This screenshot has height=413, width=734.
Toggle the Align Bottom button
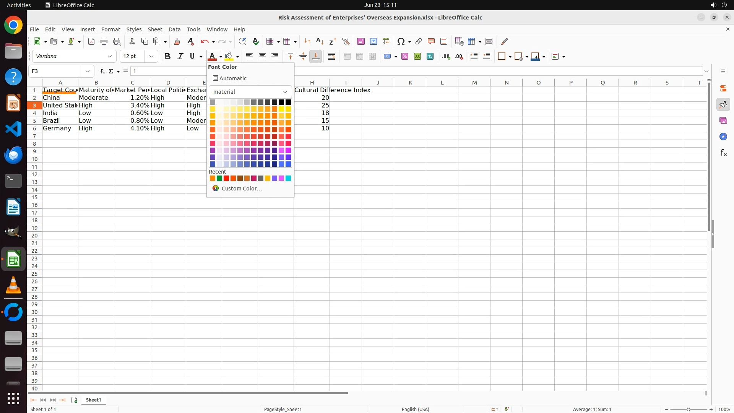point(316,57)
